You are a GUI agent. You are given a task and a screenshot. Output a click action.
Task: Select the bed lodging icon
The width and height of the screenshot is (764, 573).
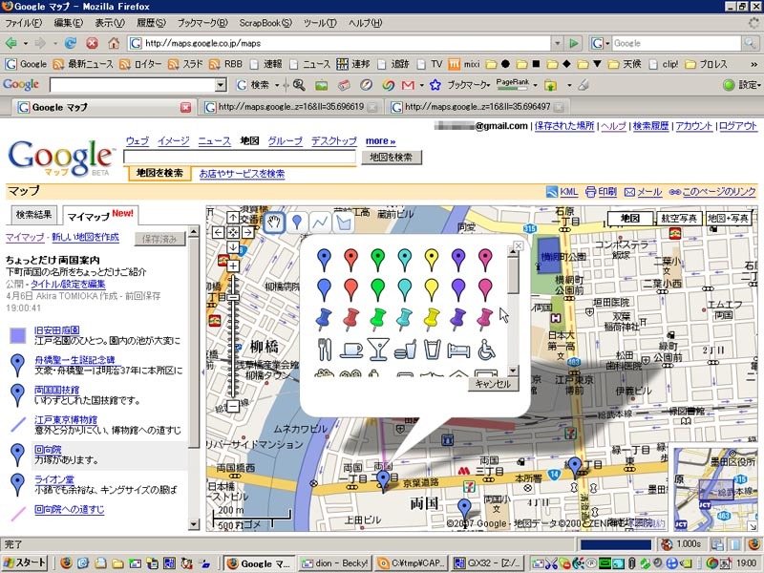(458, 350)
